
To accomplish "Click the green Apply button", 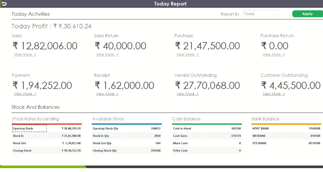I will click(307, 14).
